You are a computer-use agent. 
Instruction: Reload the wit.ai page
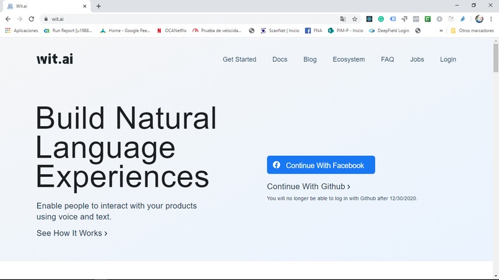click(x=31, y=19)
